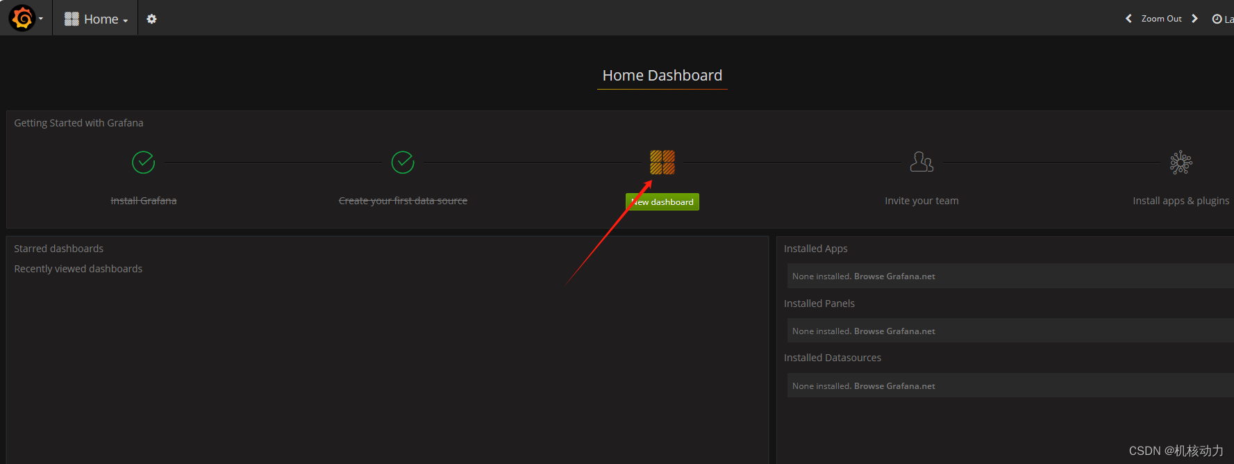Click the Install apps & plugins icon

pyautogui.click(x=1181, y=162)
